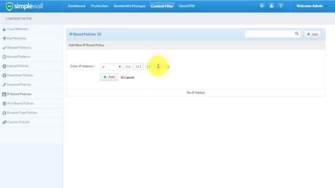
Task: Click the magnifier search icon
Action: [297, 33]
